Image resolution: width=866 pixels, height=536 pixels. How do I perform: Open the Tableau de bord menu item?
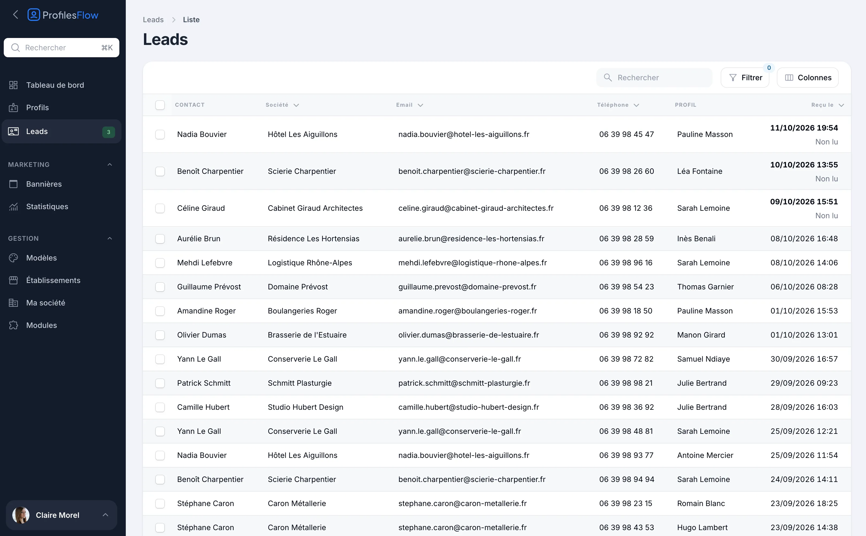click(62, 85)
